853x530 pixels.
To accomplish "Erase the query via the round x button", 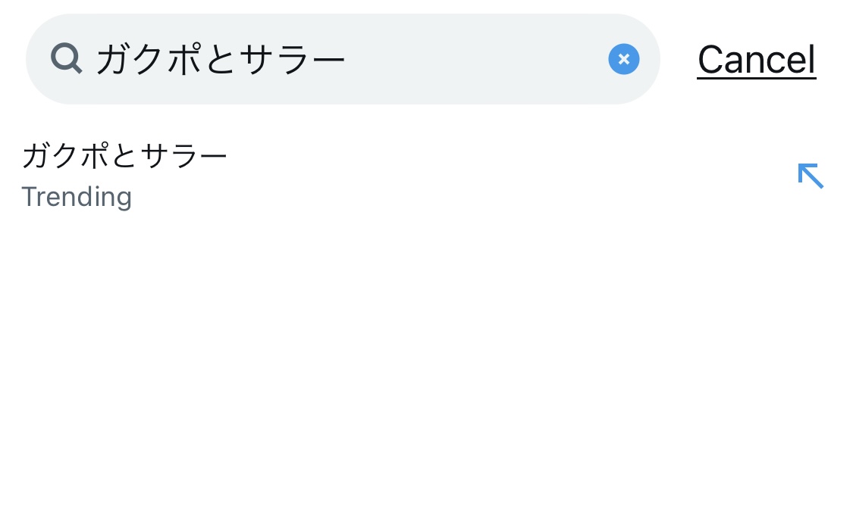I will tap(623, 59).
